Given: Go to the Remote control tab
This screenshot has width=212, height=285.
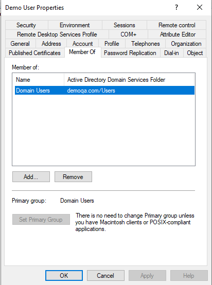Looking at the screenshot, I should [176, 25].
